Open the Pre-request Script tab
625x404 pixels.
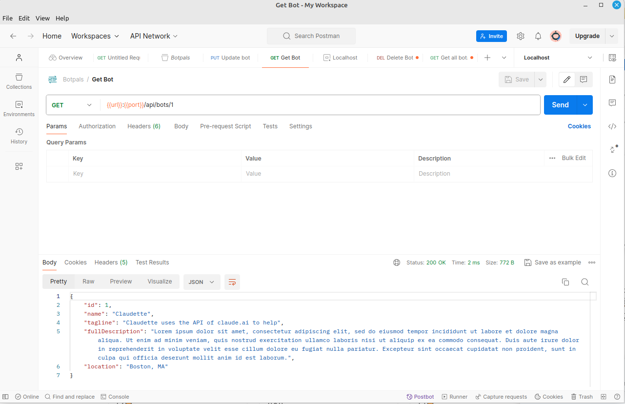click(225, 126)
